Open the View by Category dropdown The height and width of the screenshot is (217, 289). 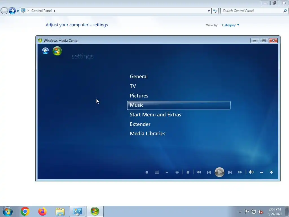point(231,25)
